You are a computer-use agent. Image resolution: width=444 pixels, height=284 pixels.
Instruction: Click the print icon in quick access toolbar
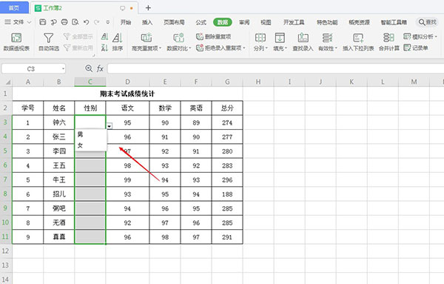tap(64, 22)
